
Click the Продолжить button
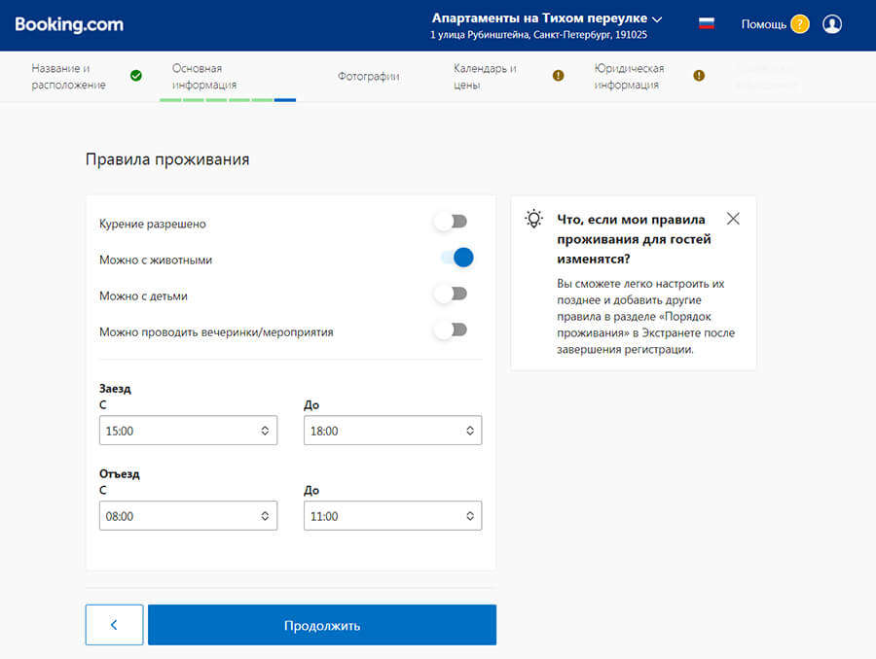322,625
